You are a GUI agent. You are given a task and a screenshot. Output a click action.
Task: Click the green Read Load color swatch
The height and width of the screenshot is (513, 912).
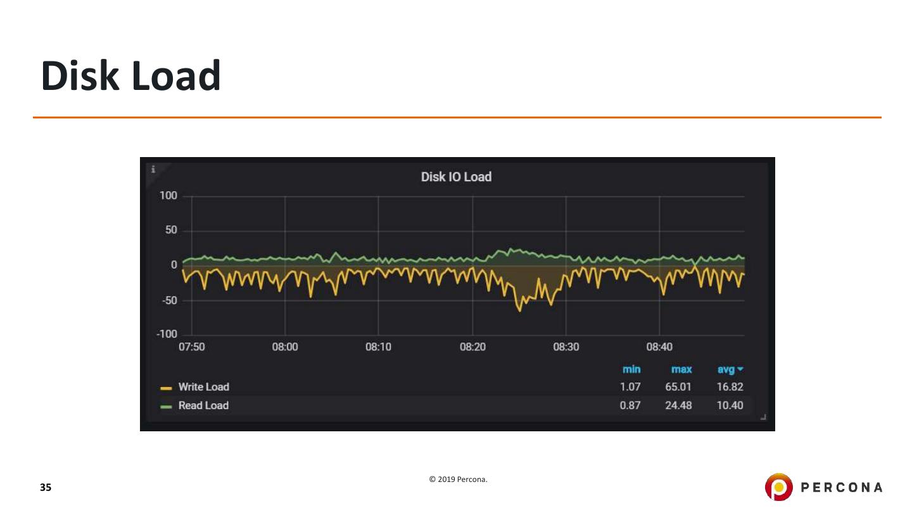(x=167, y=406)
